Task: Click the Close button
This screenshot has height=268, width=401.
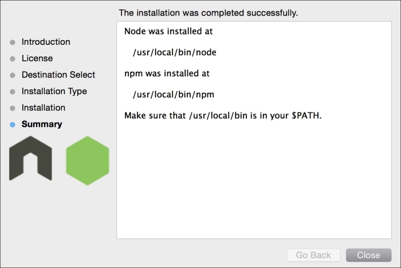Action: click(x=368, y=255)
